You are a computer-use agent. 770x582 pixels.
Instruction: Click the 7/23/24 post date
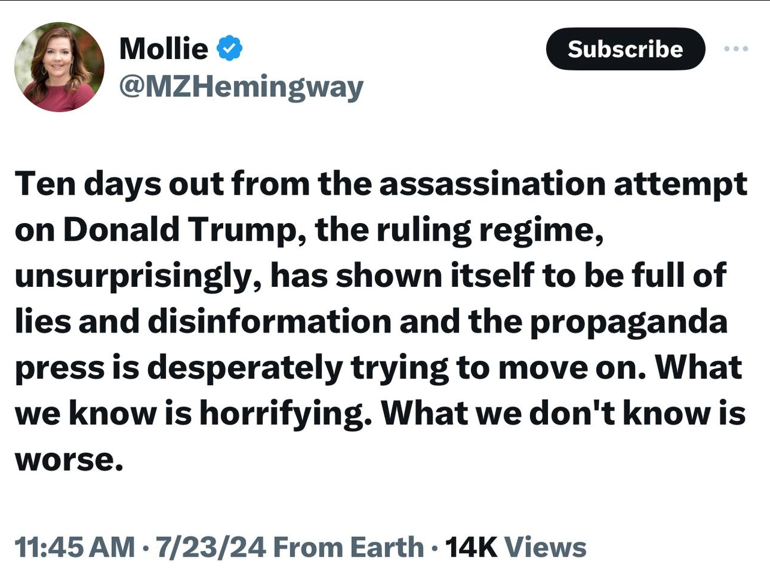pos(211,547)
